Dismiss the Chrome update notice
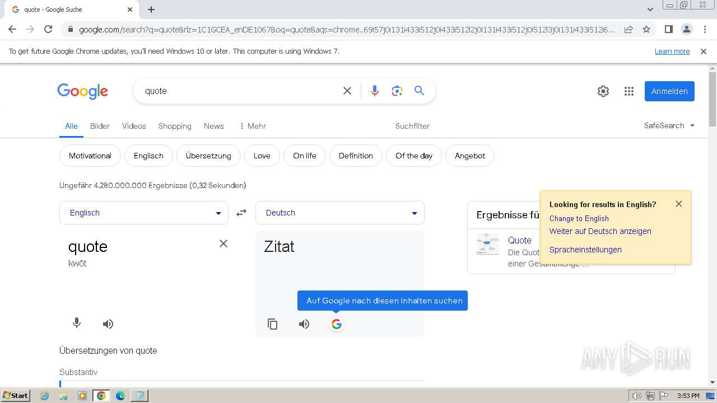This screenshot has width=717, height=403. [704, 51]
